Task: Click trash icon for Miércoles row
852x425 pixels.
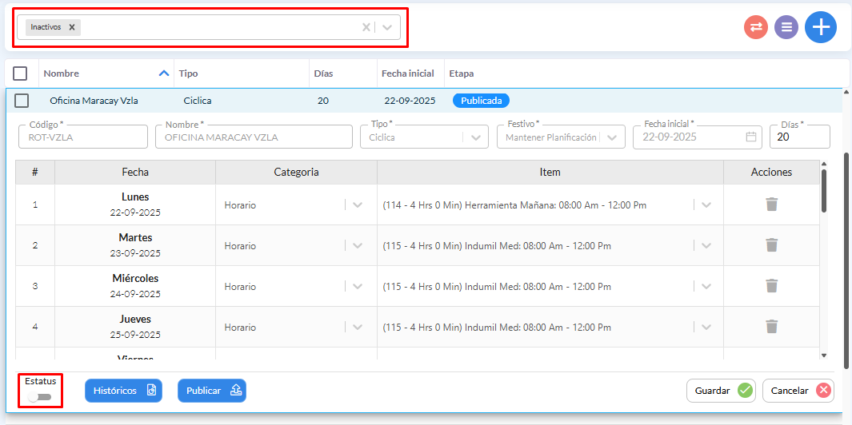Action: pyautogui.click(x=771, y=286)
